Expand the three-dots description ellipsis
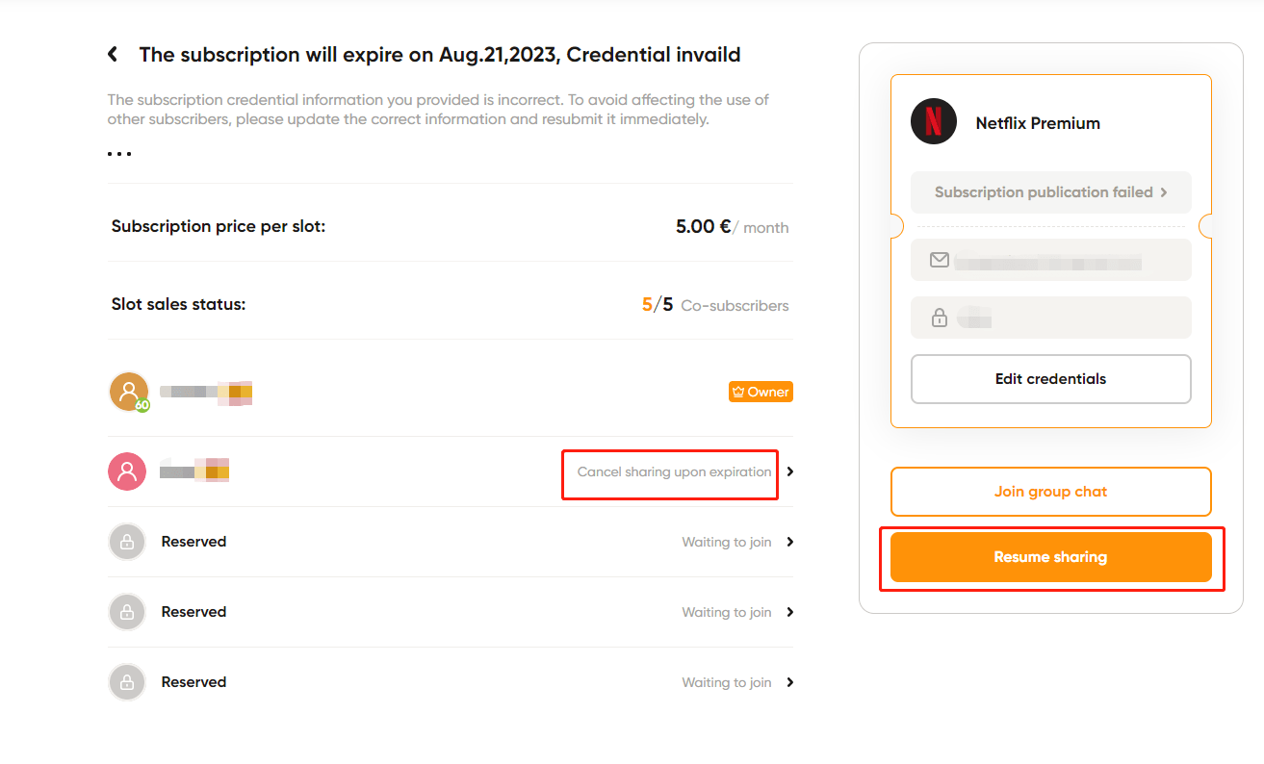The height and width of the screenshot is (764, 1264). [119, 154]
